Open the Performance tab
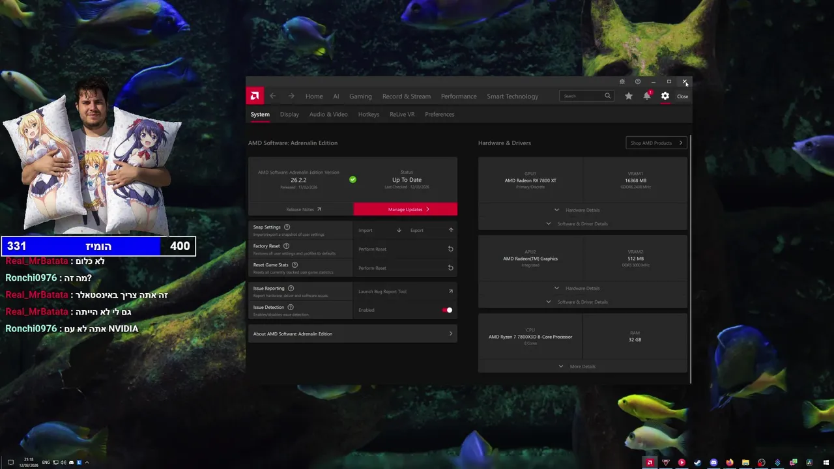The width and height of the screenshot is (834, 469). (x=459, y=96)
